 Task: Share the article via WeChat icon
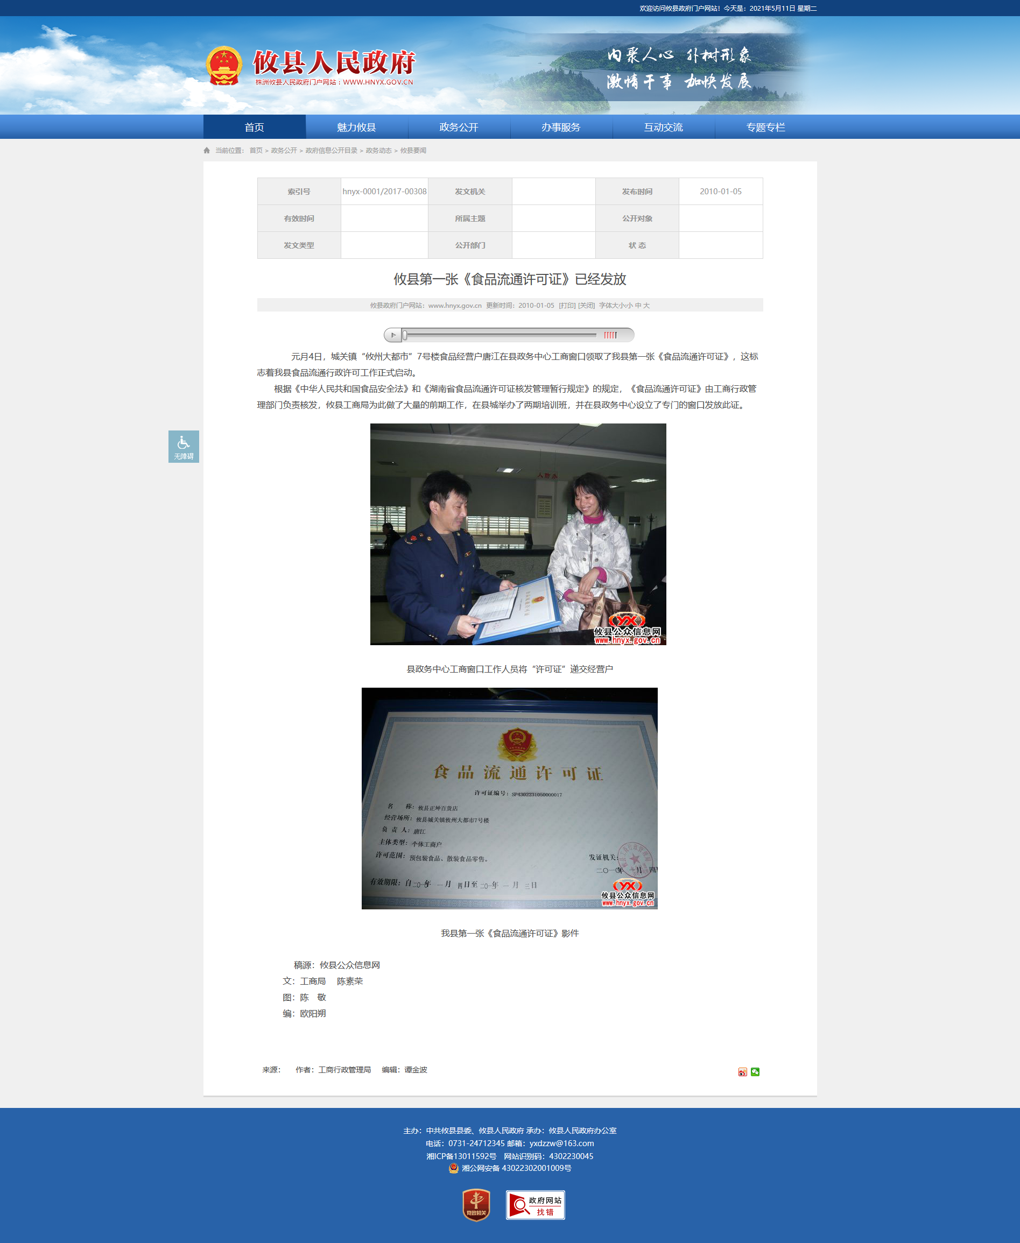755,1072
